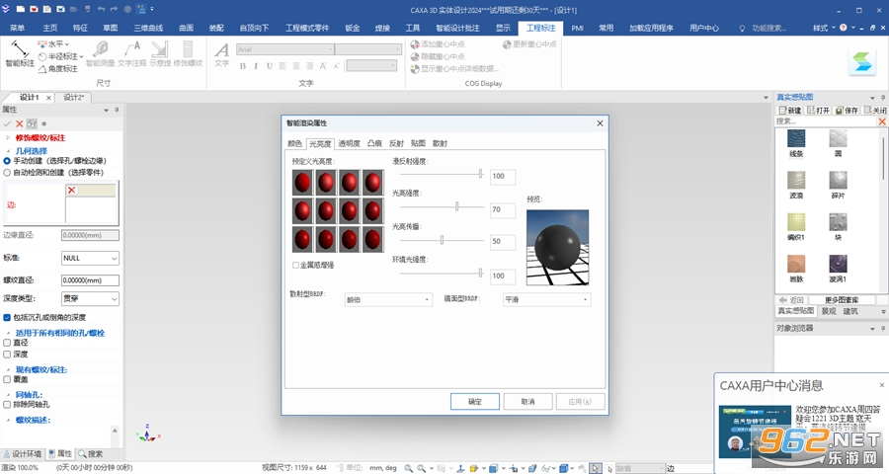Viewport: 889px width, 474px height.
Task: Collapse the 几何选择 section
Action: click(x=8, y=151)
